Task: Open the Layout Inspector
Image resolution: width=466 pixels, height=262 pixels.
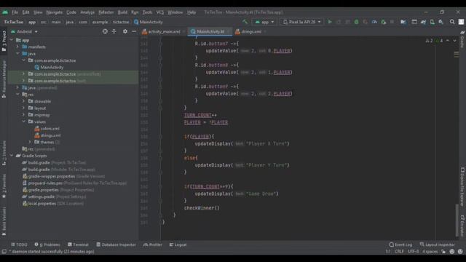Action: (437, 245)
